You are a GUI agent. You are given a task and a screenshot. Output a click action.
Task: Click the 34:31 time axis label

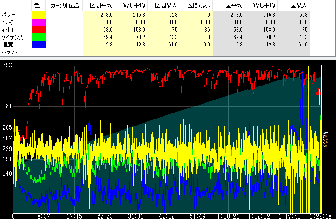pyautogui.click(x=135, y=216)
